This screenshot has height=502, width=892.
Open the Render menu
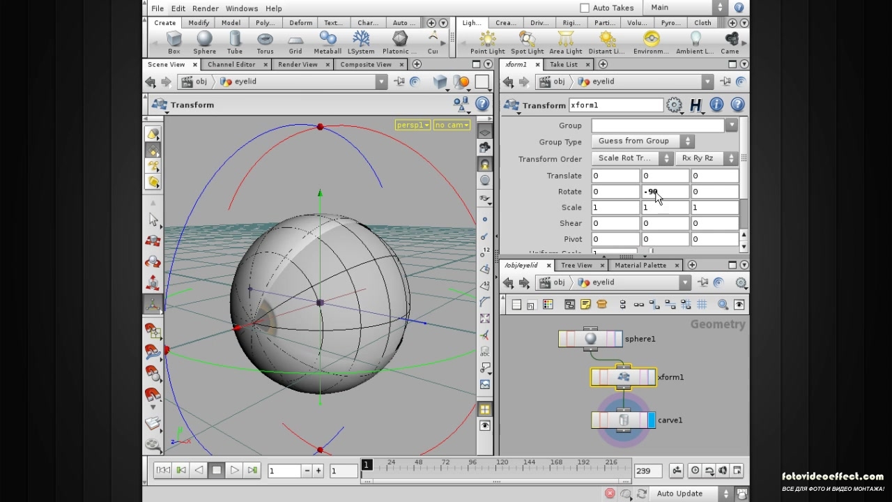pos(206,8)
